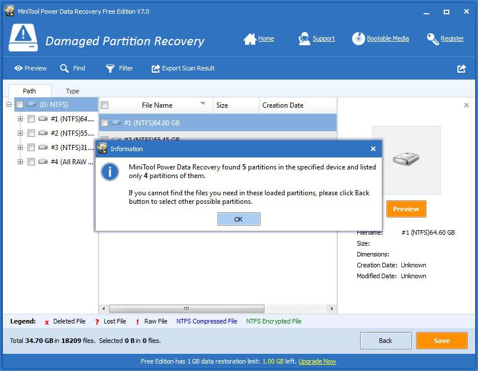Click OK in the Information dialog
The image size is (478, 371).
[x=239, y=219]
